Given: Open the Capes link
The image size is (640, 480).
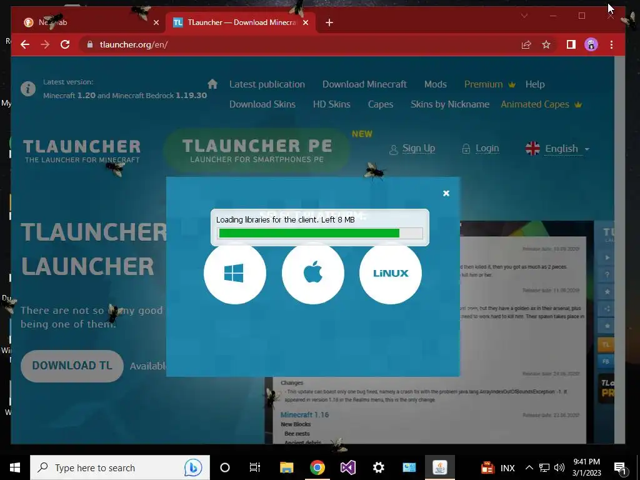Looking at the screenshot, I should 381,104.
